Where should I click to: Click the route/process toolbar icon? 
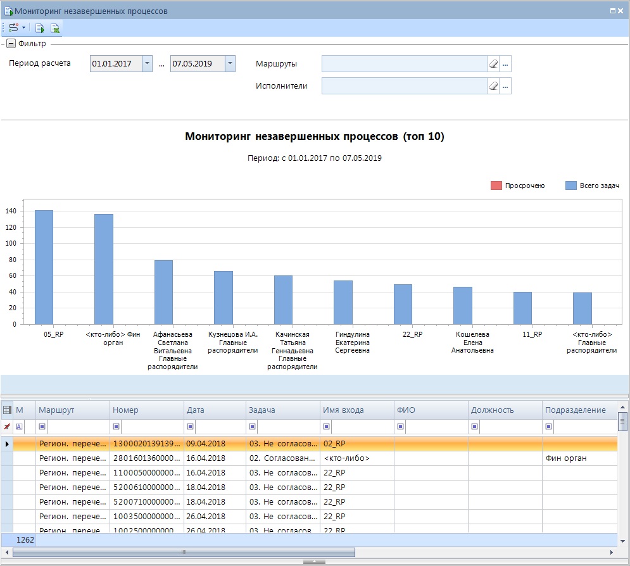point(13,28)
